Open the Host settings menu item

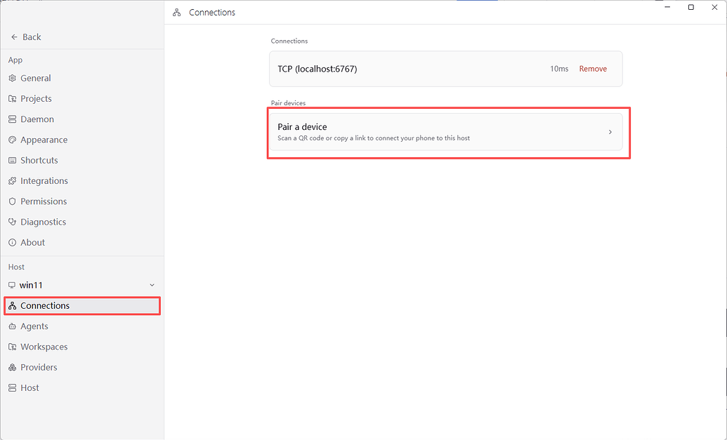(x=82, y=387)
